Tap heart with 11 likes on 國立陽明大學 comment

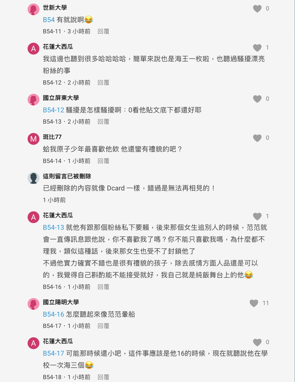[254, 303]
